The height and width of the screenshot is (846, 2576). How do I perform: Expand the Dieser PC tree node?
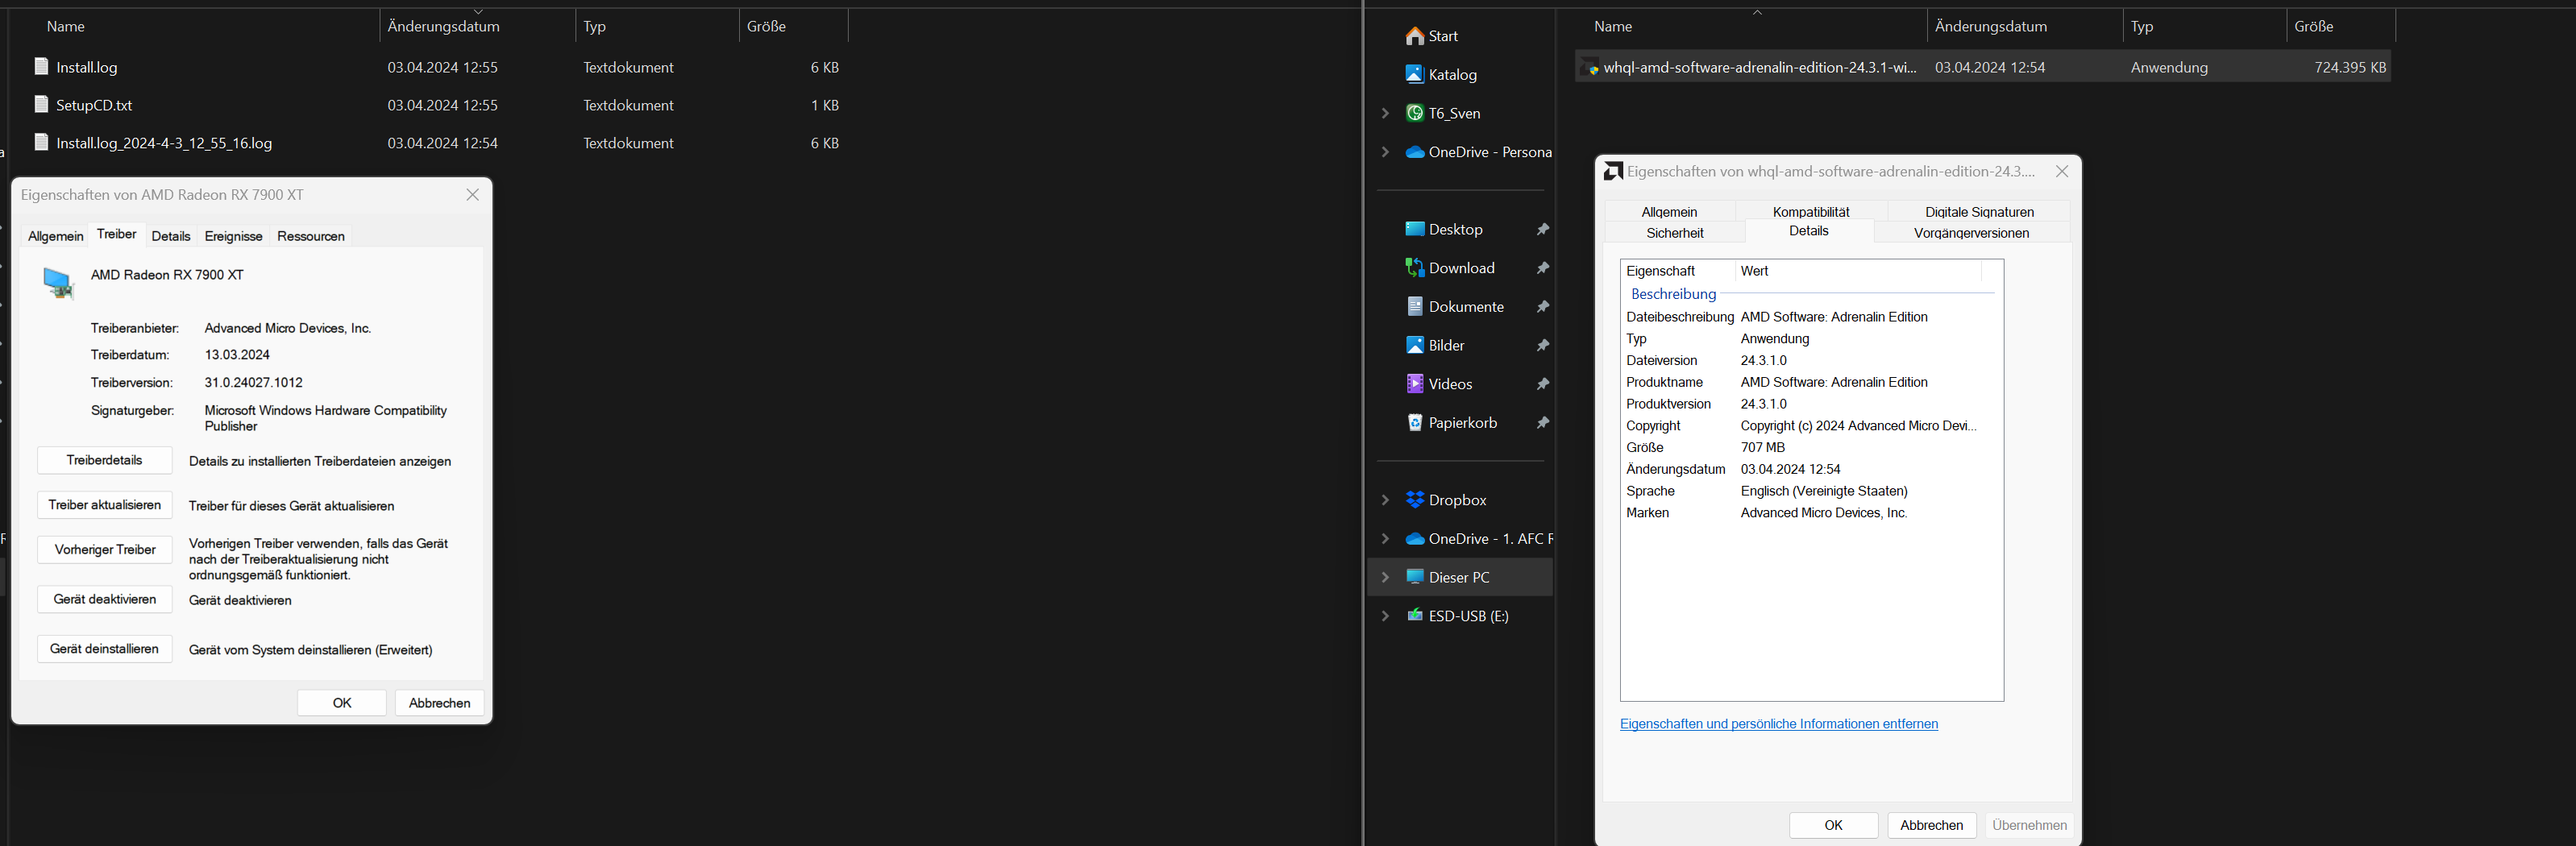(1385, 577)
